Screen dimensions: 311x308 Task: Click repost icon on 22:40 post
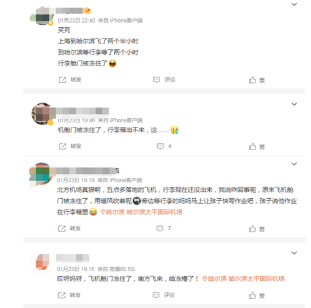62,80
